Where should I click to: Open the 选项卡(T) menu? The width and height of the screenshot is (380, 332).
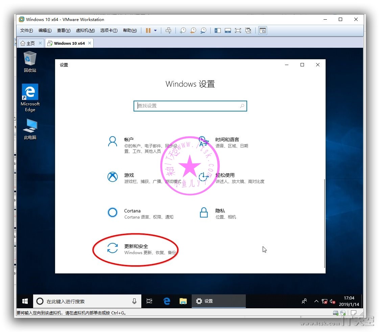click(x=109, y=30)
